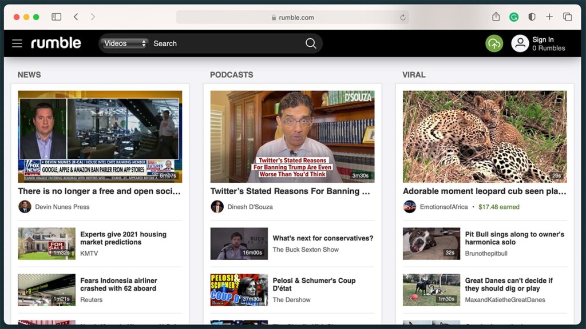Click the KMTV channel name
The height and width of the screenshot is (329, 586).
(89, 253)
